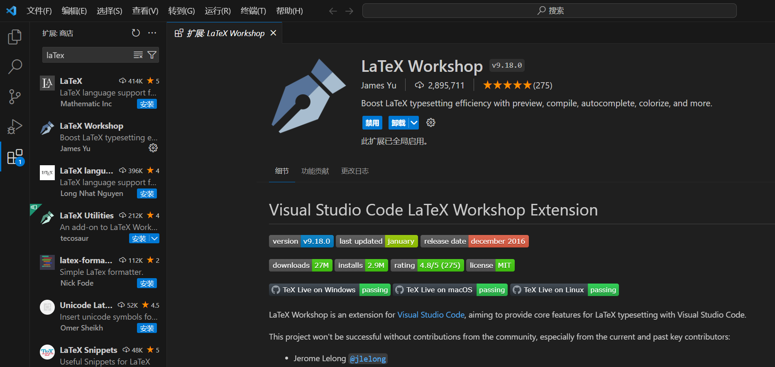Image resolution: width=775 pixels, height=367 pixels.
Task: Open the Extensions view icon
Action: (x=15, y=157)
